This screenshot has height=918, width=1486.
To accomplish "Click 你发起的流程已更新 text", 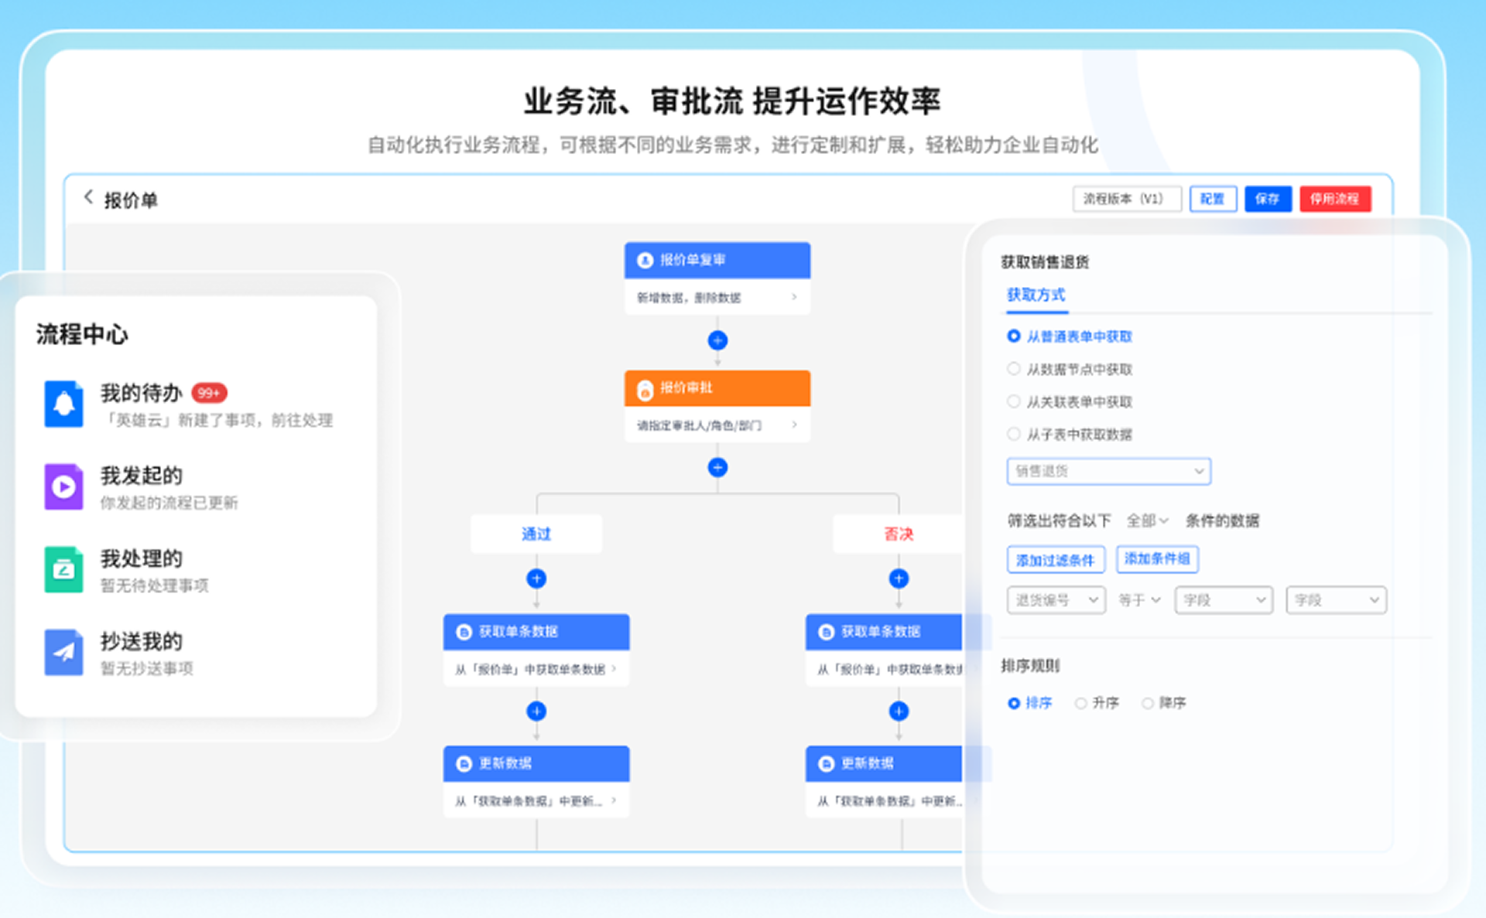I will (x=169, y=503).
